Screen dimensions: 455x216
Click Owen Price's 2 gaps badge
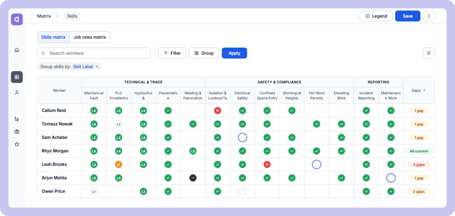(x=419, y=191)
